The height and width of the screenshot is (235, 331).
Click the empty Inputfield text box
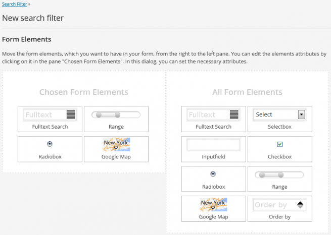213,145
